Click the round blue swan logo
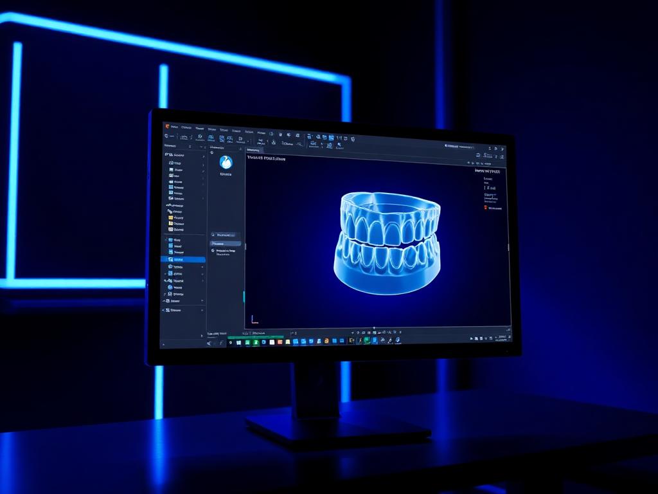 (x=226, y=163)
